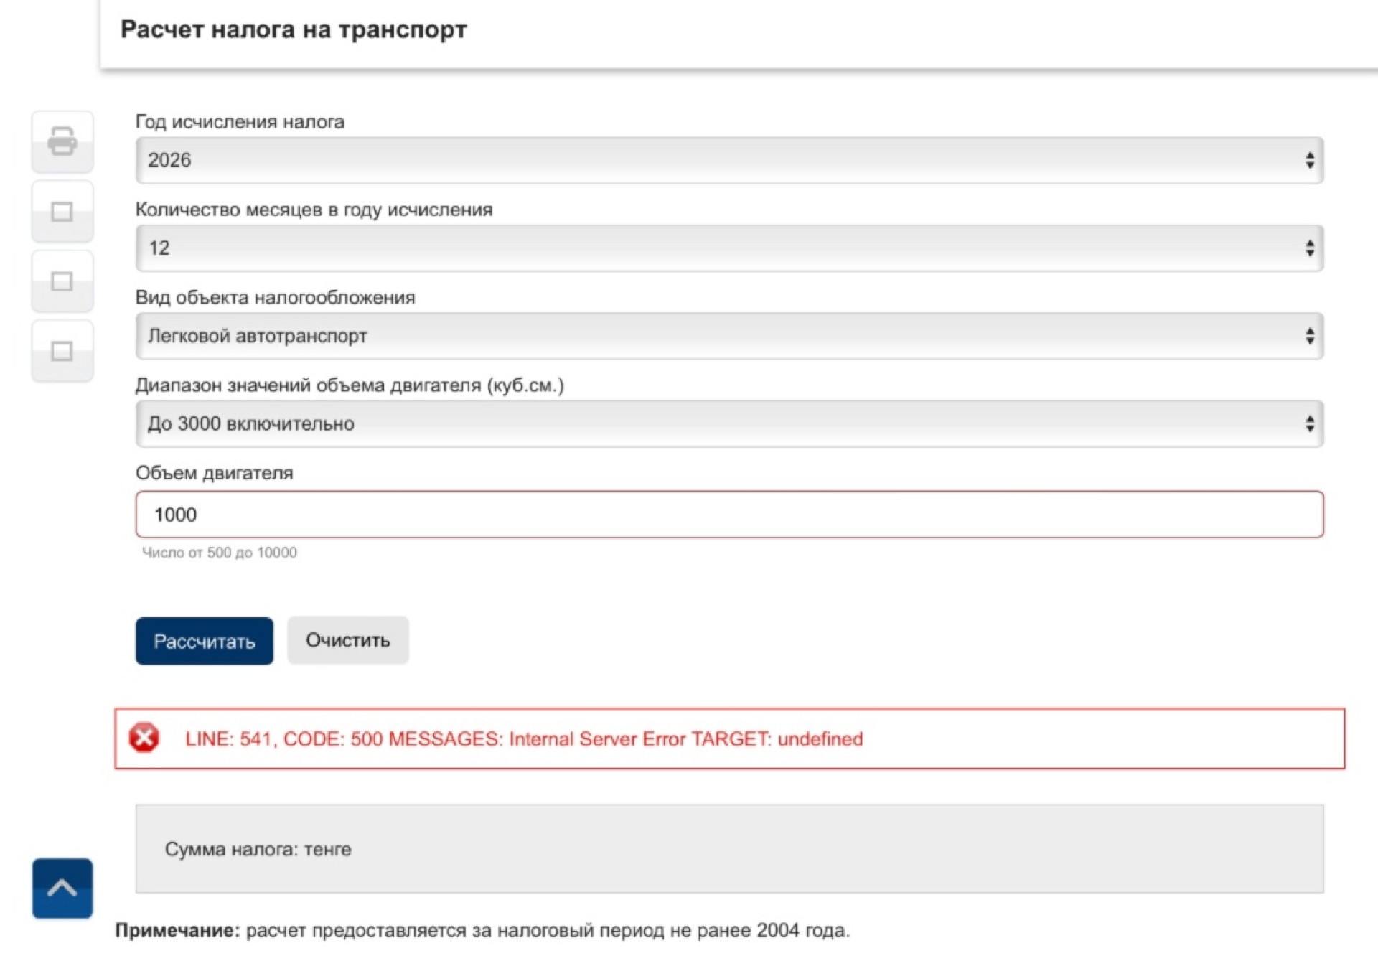Screen dimensions: 1378x961
Task: Click the Примечание note text
Action: tap(482, 930)
